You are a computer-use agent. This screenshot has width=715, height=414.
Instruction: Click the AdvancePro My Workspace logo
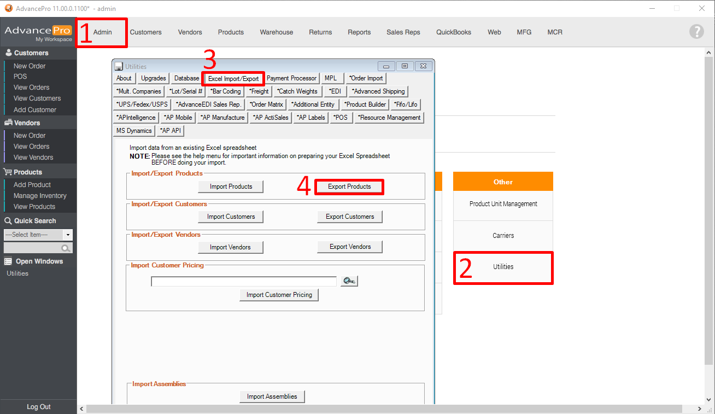click(38, 33)
